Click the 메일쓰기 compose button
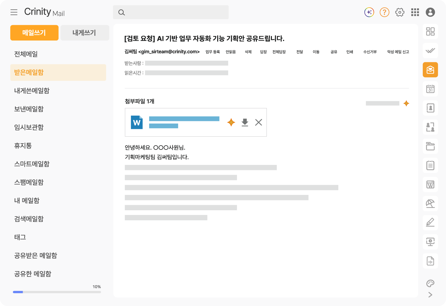 [x=34, y=33]
